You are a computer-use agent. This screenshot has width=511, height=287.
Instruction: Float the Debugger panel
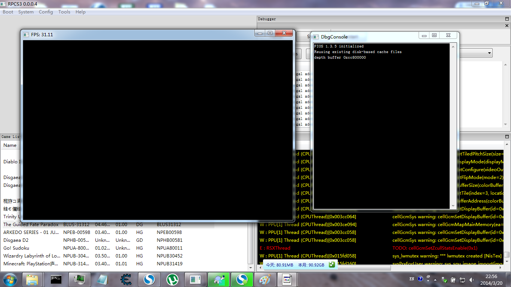pos(507,19)
